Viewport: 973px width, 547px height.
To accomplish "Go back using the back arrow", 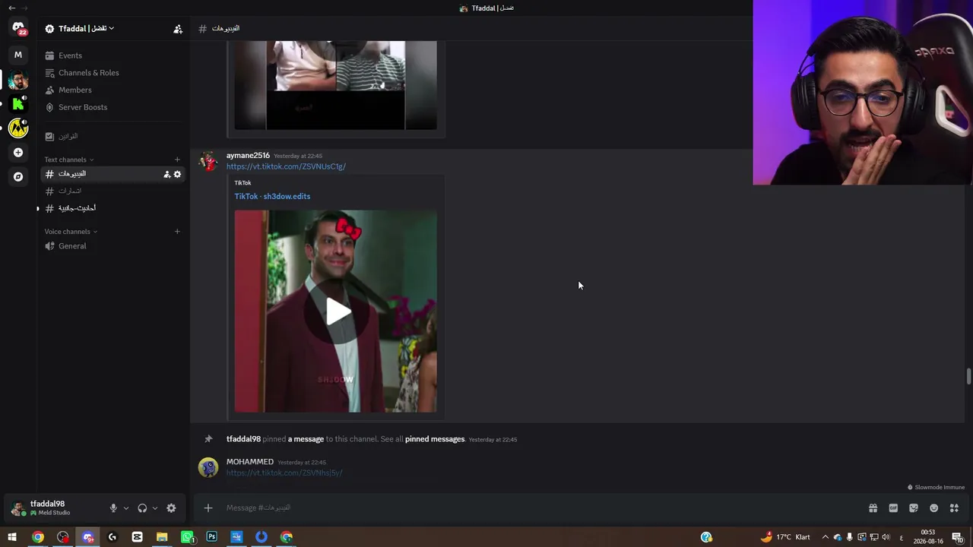I will (11, 8).
